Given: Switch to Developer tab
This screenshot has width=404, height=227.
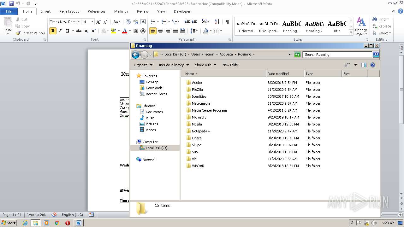Looking at the screenshot, I should (182, 11).
